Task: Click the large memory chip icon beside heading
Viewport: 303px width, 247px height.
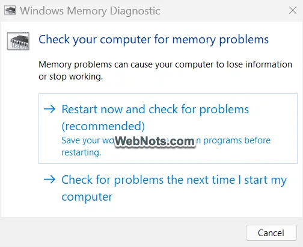Action: (18, 41)
